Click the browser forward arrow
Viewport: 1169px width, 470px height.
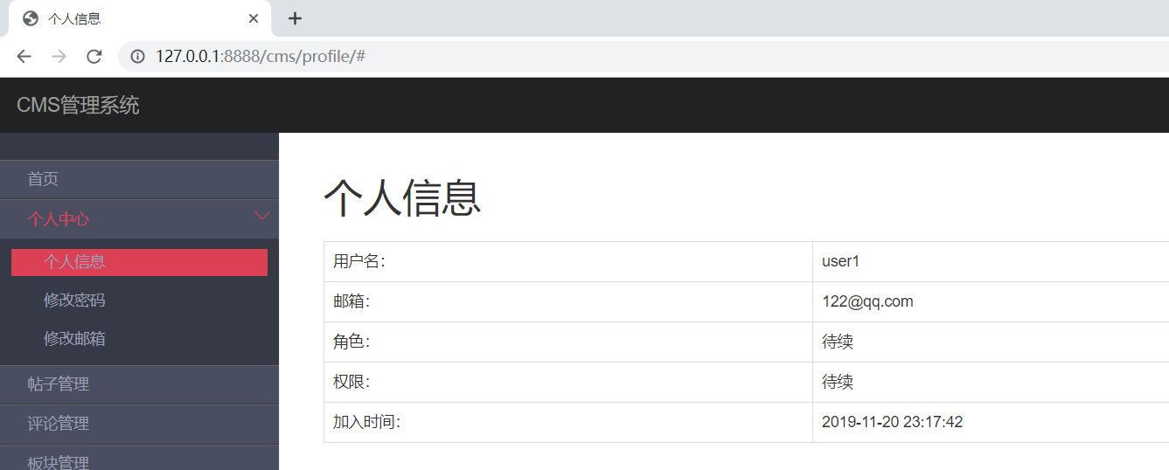pyautogui.click(x=59, y=57)
